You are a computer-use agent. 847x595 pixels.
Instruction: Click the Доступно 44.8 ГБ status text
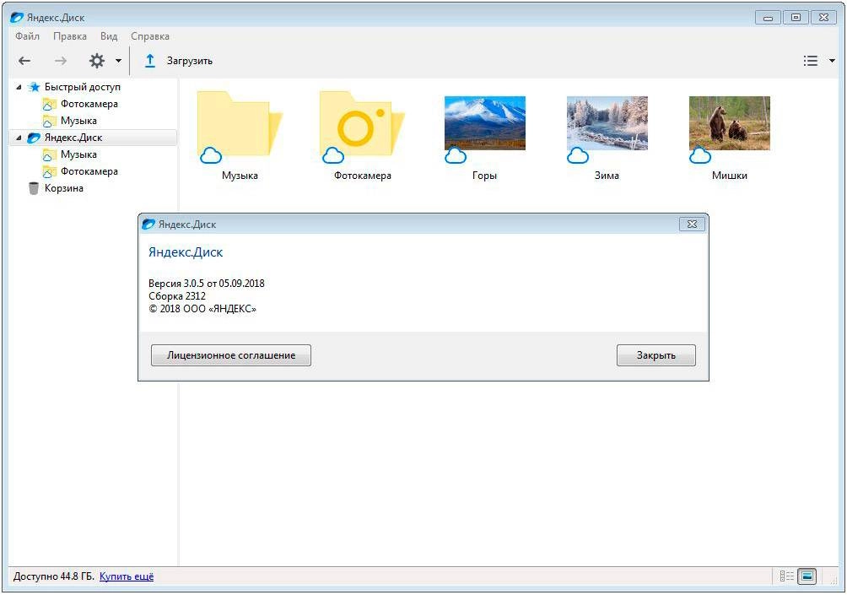(x=53, y=576)
